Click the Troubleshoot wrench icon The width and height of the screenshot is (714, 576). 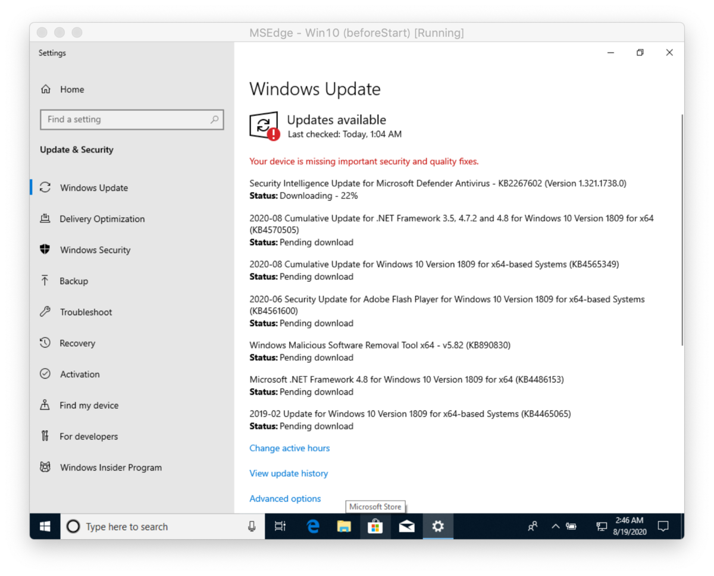pyautogui.click(x=45, y=311)
